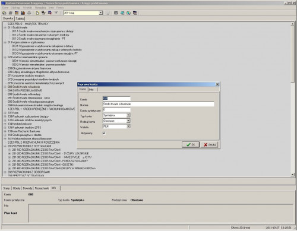Image resolution: width=297 pixels, height=231 pixels.
Task: Collapse the 020-Wartości niematerialne i prawne node
Action: [x=5, y=57]
